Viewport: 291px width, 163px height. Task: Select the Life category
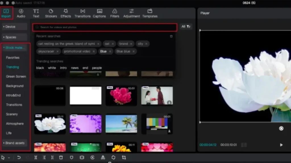coord(9,133)
